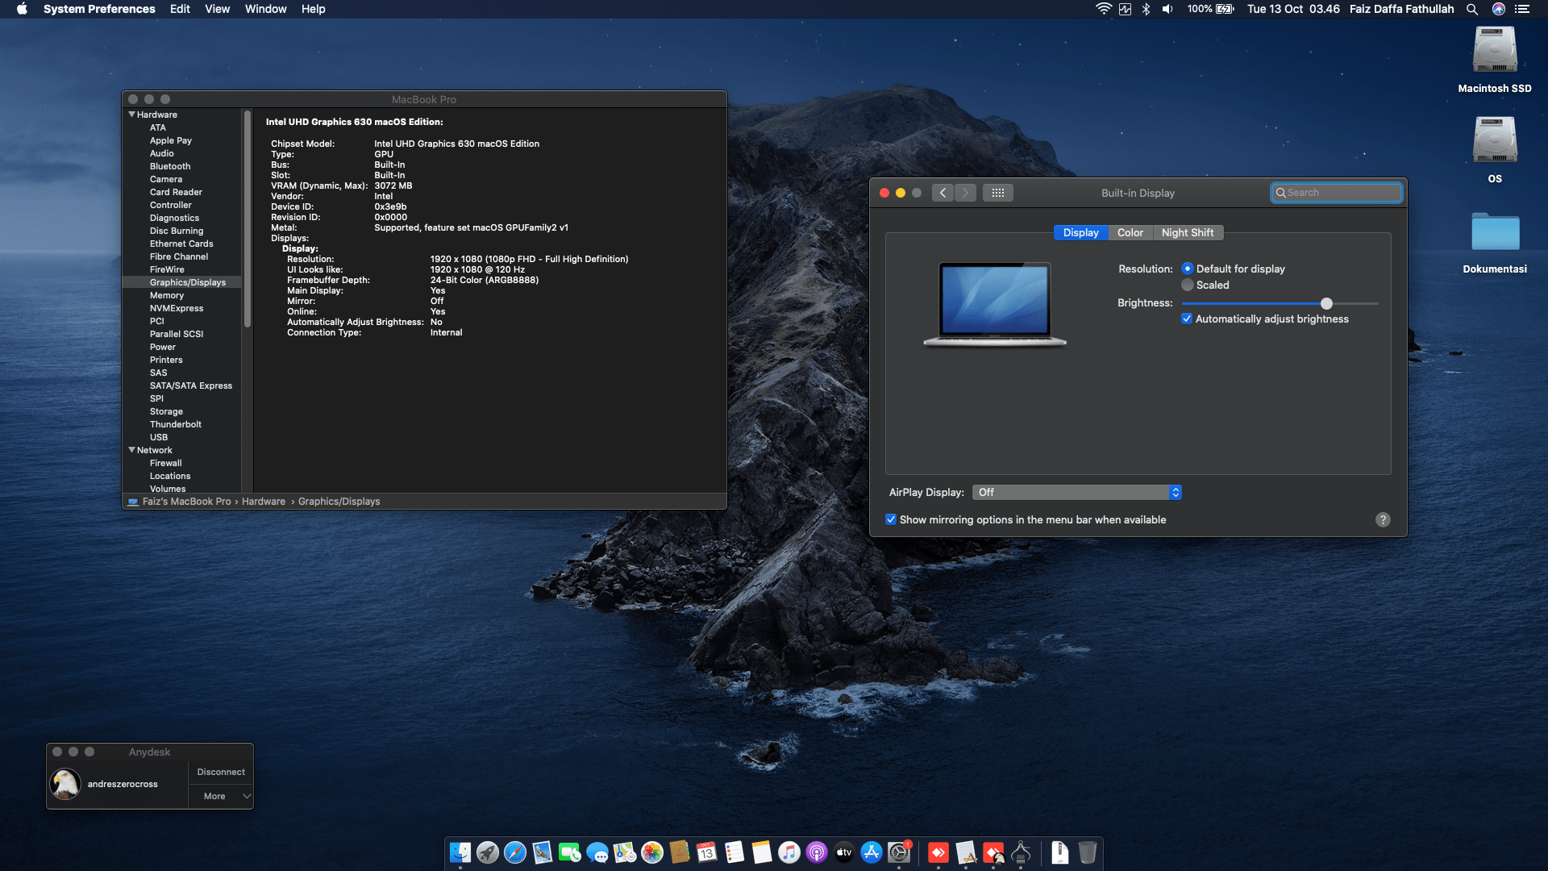
Task: Open Notes from the Dock
Action: [x=762, y=852]
